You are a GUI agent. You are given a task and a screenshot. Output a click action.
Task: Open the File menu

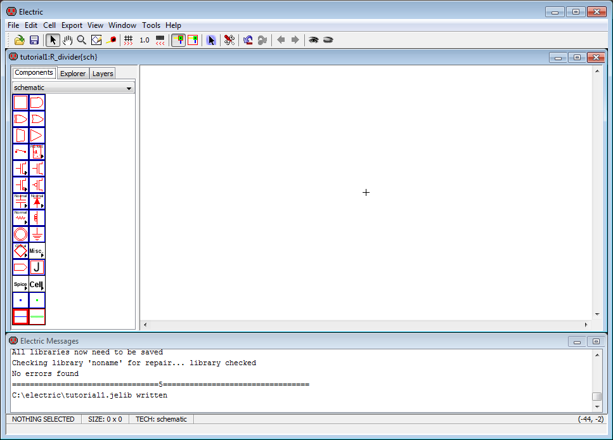tap(13, 25)
